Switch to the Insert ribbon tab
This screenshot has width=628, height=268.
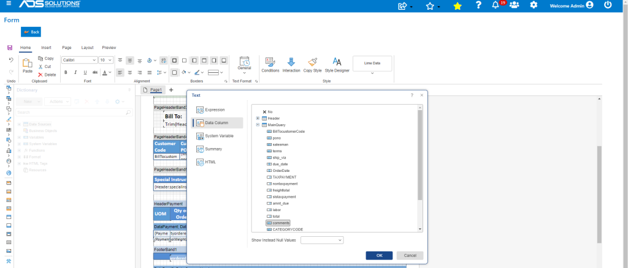click(x=46, y=48)
